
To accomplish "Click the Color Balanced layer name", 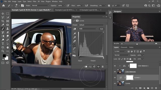I will click(131, 72).
